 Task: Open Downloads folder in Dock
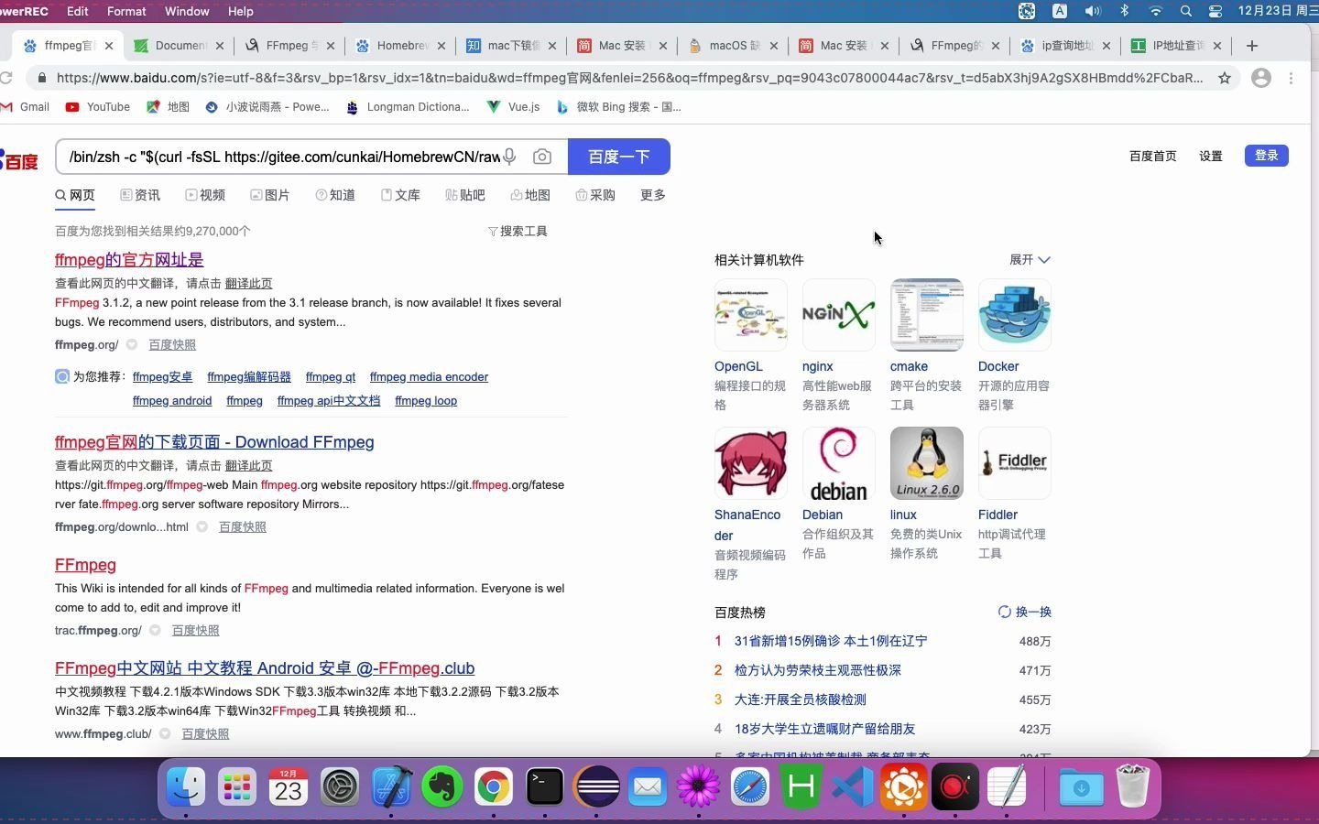[1082, 786]
